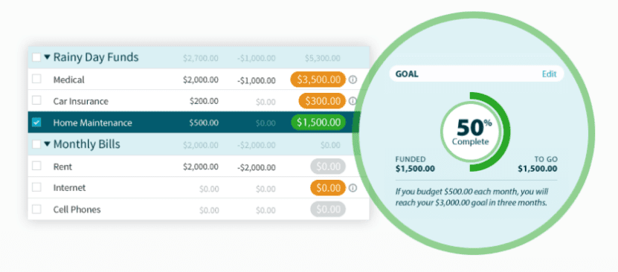Screen dimensions: 618x272
Task: Click the GOAL header bar
Action: [477, 74]
